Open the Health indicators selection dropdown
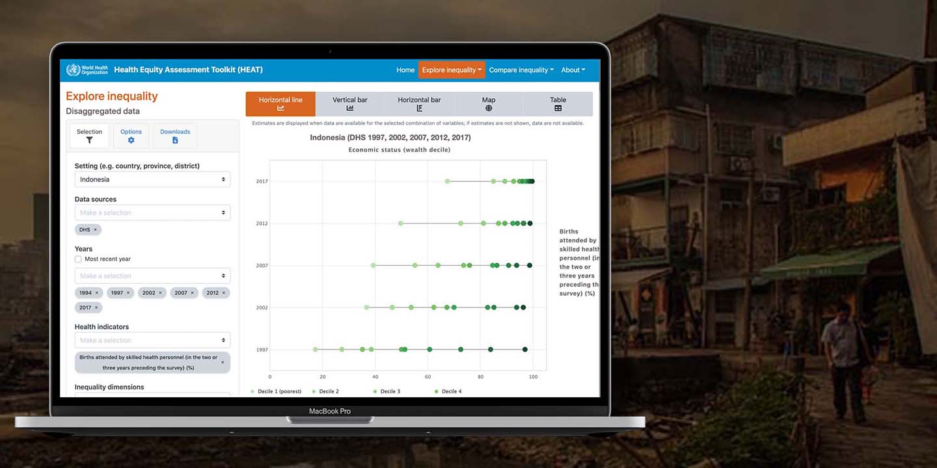Screen dimensions: 937x468 click(152, 340)
